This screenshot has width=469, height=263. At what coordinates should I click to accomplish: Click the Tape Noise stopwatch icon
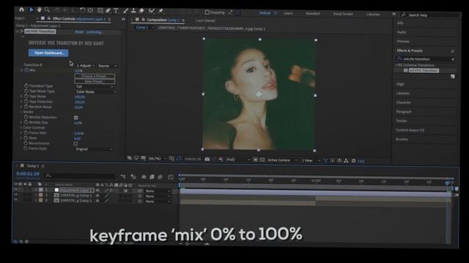26,96
